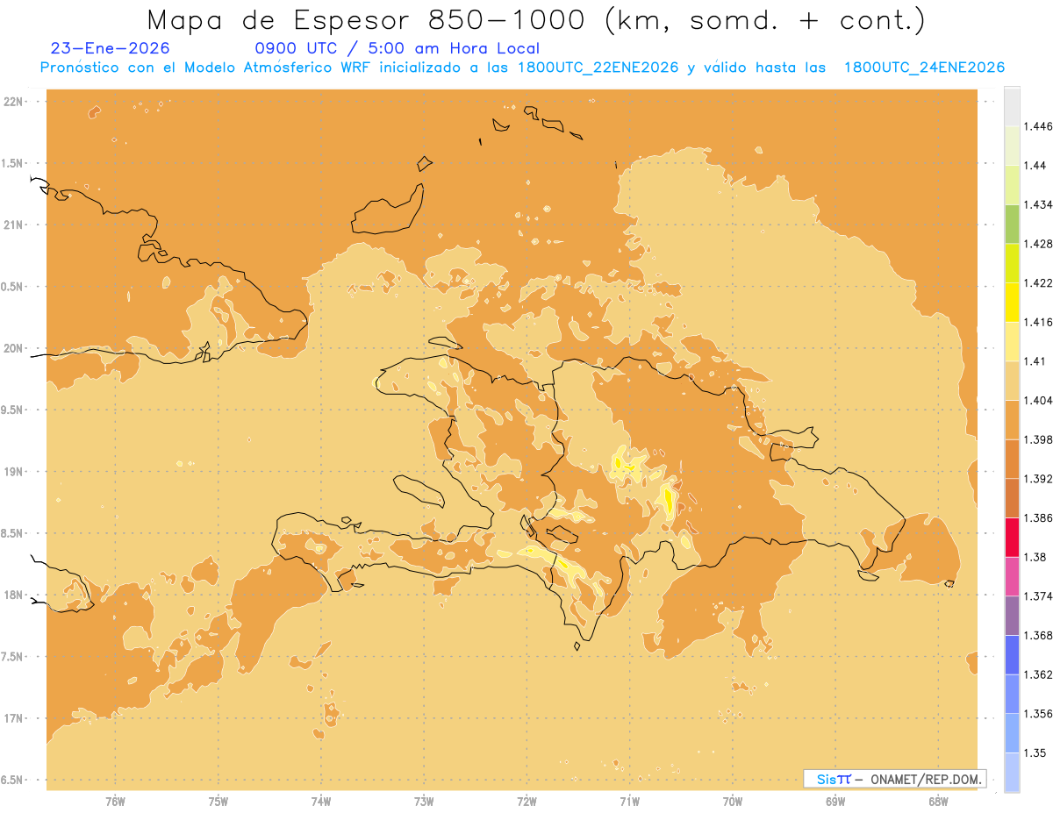Click colorbar value '1.386'

(1039, 518)
